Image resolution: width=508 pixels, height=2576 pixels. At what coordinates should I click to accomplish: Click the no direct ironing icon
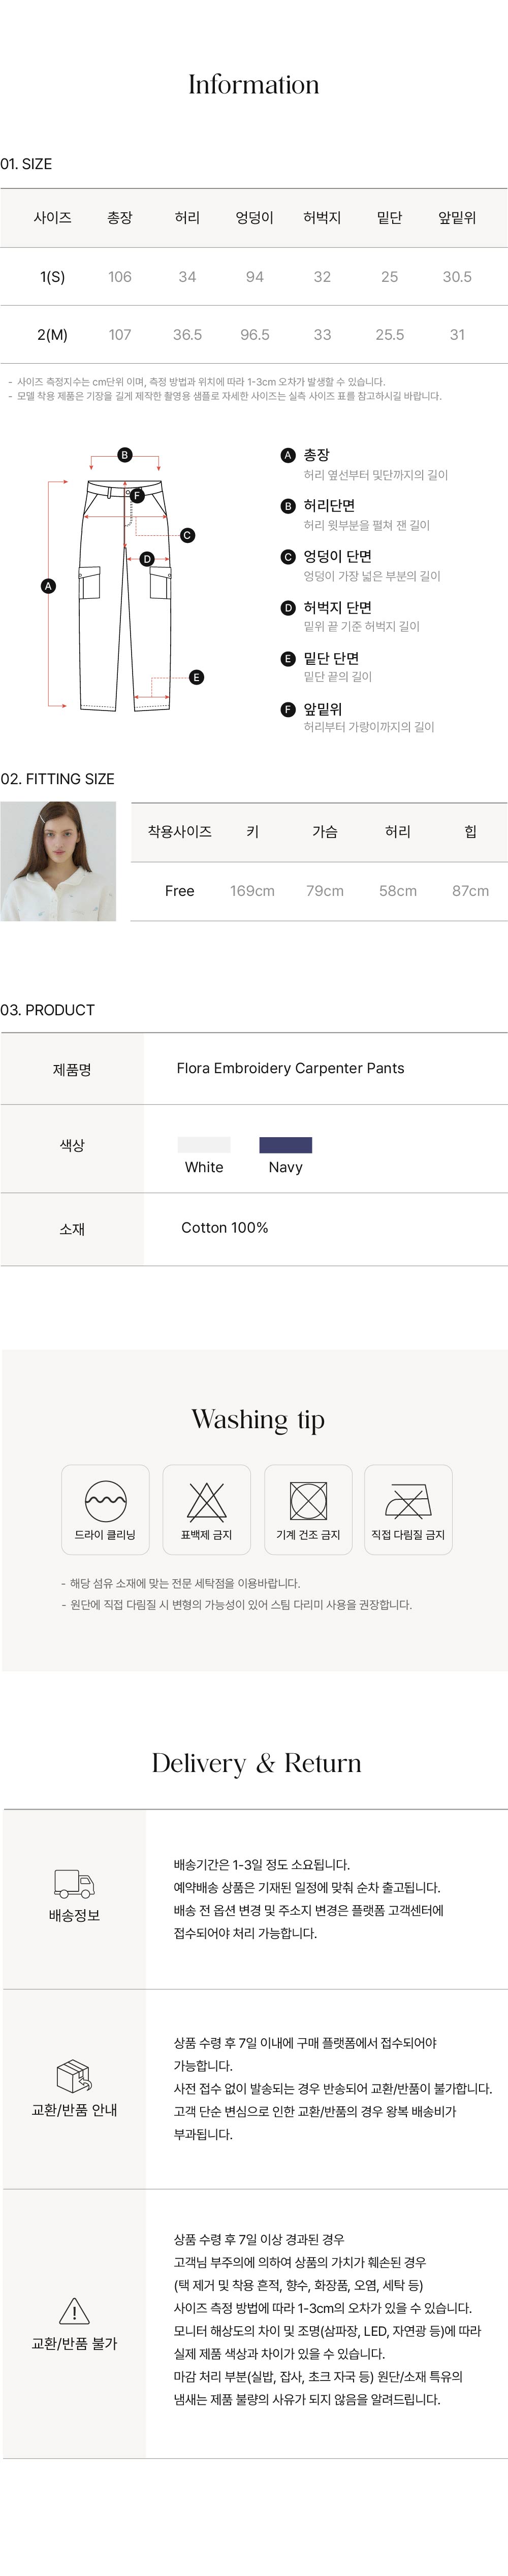[408, 1500]
